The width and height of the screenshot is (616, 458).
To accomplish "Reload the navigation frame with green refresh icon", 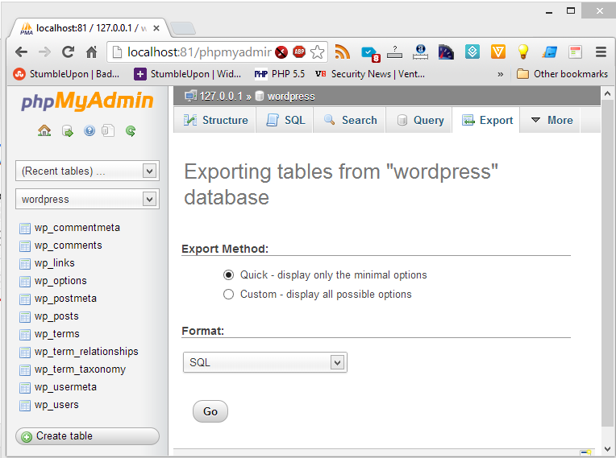I will [131, 130].
